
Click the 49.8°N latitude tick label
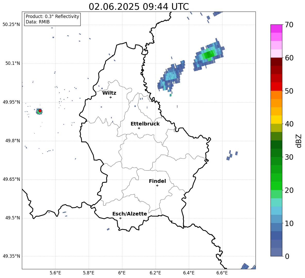13,141
